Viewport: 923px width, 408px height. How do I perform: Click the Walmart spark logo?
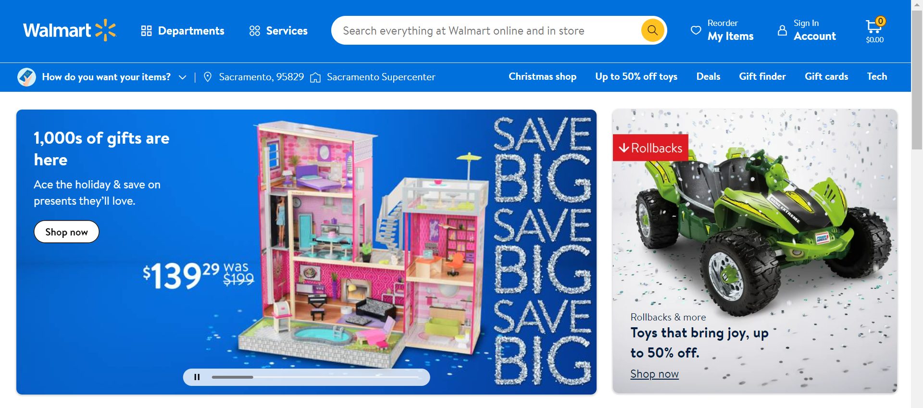pyautogui.click(x=106, y=30)
